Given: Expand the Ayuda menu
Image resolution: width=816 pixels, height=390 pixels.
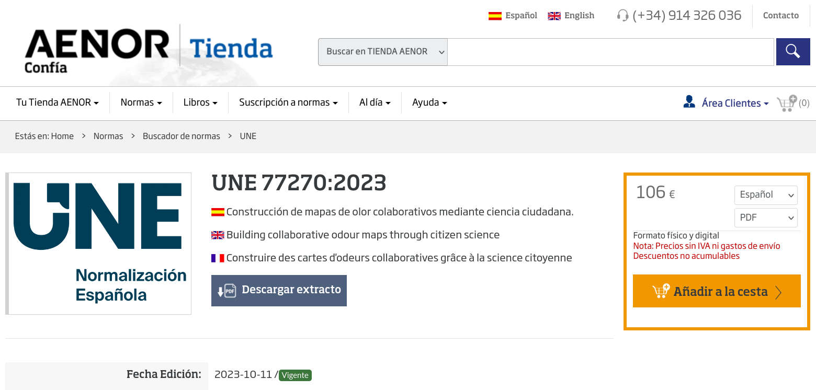Looking at the screenshot, I should [429, 102].
